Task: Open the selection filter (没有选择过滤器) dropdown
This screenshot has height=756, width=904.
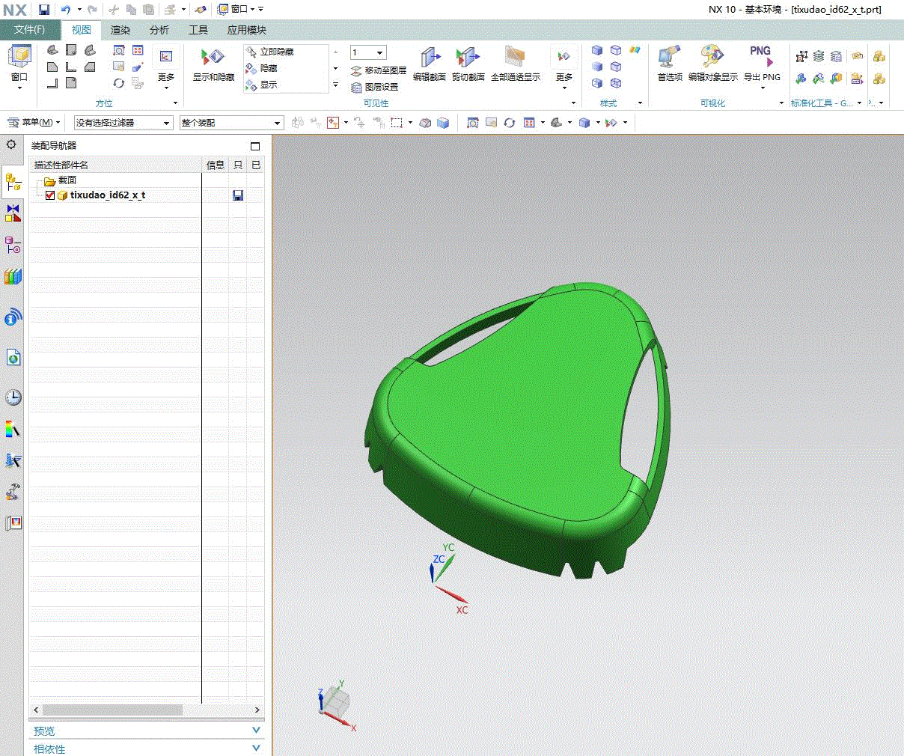Action: (x=123, y=123)
